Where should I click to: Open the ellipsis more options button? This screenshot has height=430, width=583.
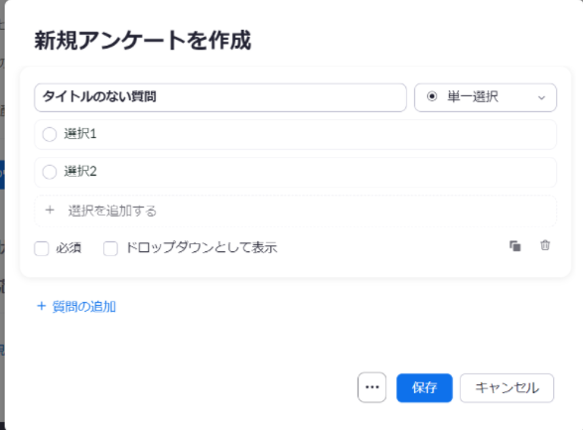[371, 387]
